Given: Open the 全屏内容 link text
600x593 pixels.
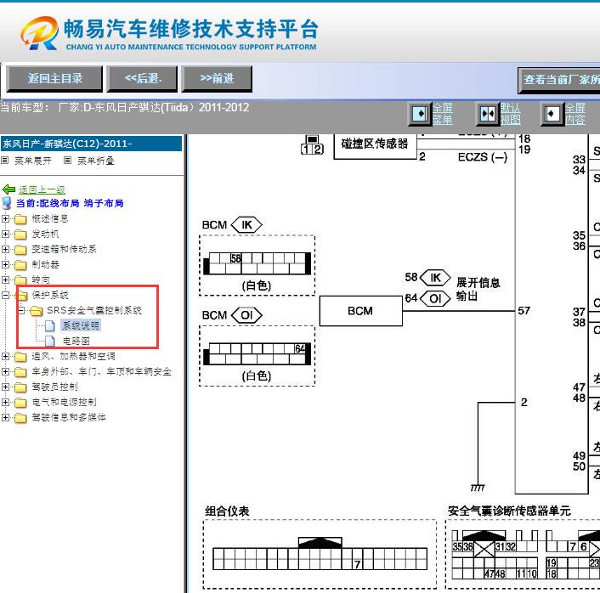Looking at the screenshot, I should (x=575, y=114).
